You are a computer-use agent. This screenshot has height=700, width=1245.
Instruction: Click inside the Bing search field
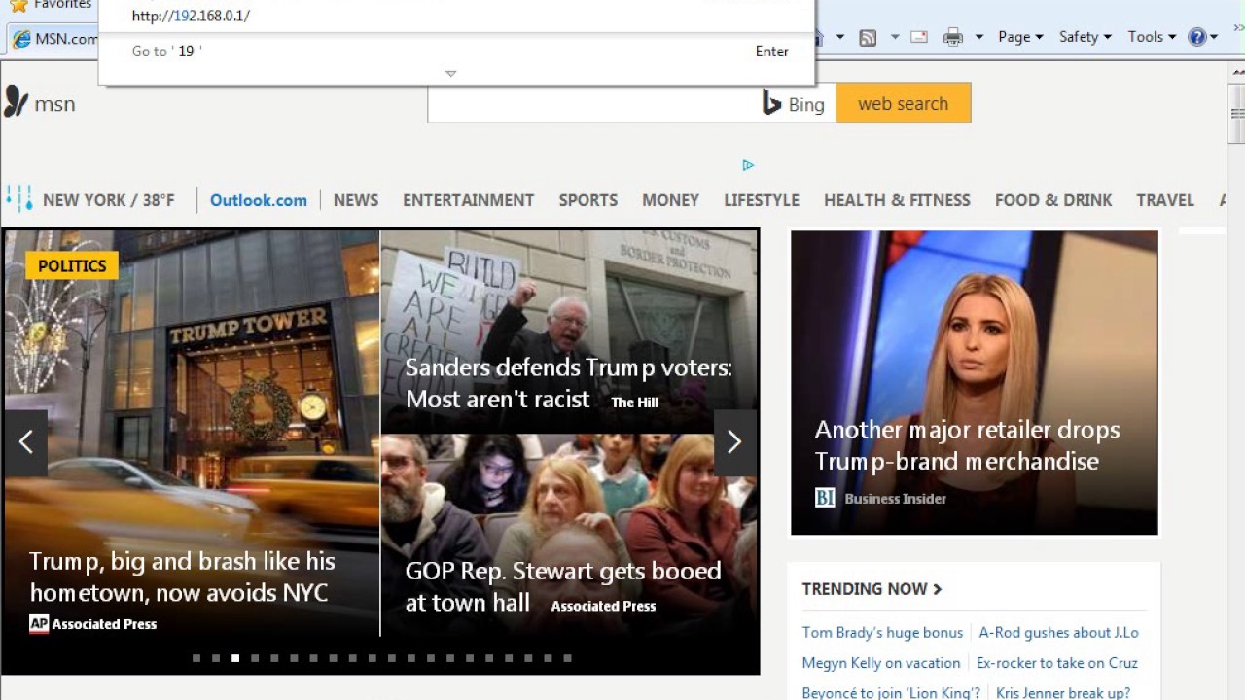tap(593, 103)
